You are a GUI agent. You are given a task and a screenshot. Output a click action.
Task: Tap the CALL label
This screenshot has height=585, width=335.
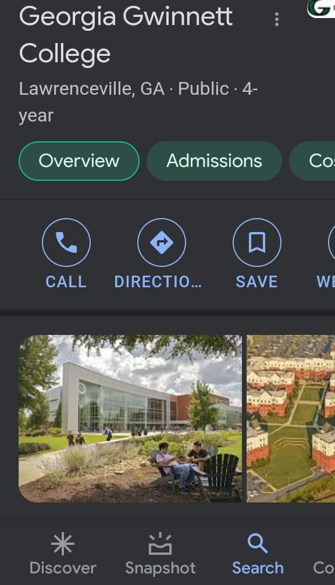point(66,281)
